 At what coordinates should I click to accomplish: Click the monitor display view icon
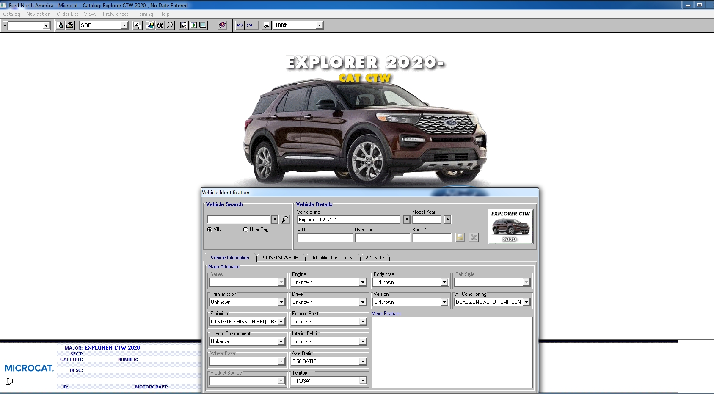[x=203, y=25]
